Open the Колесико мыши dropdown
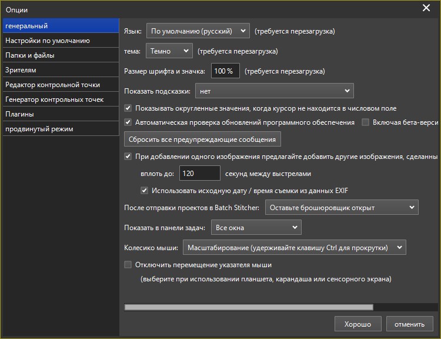The width and height of the screenshot is (441, 339). pos(295,247)
